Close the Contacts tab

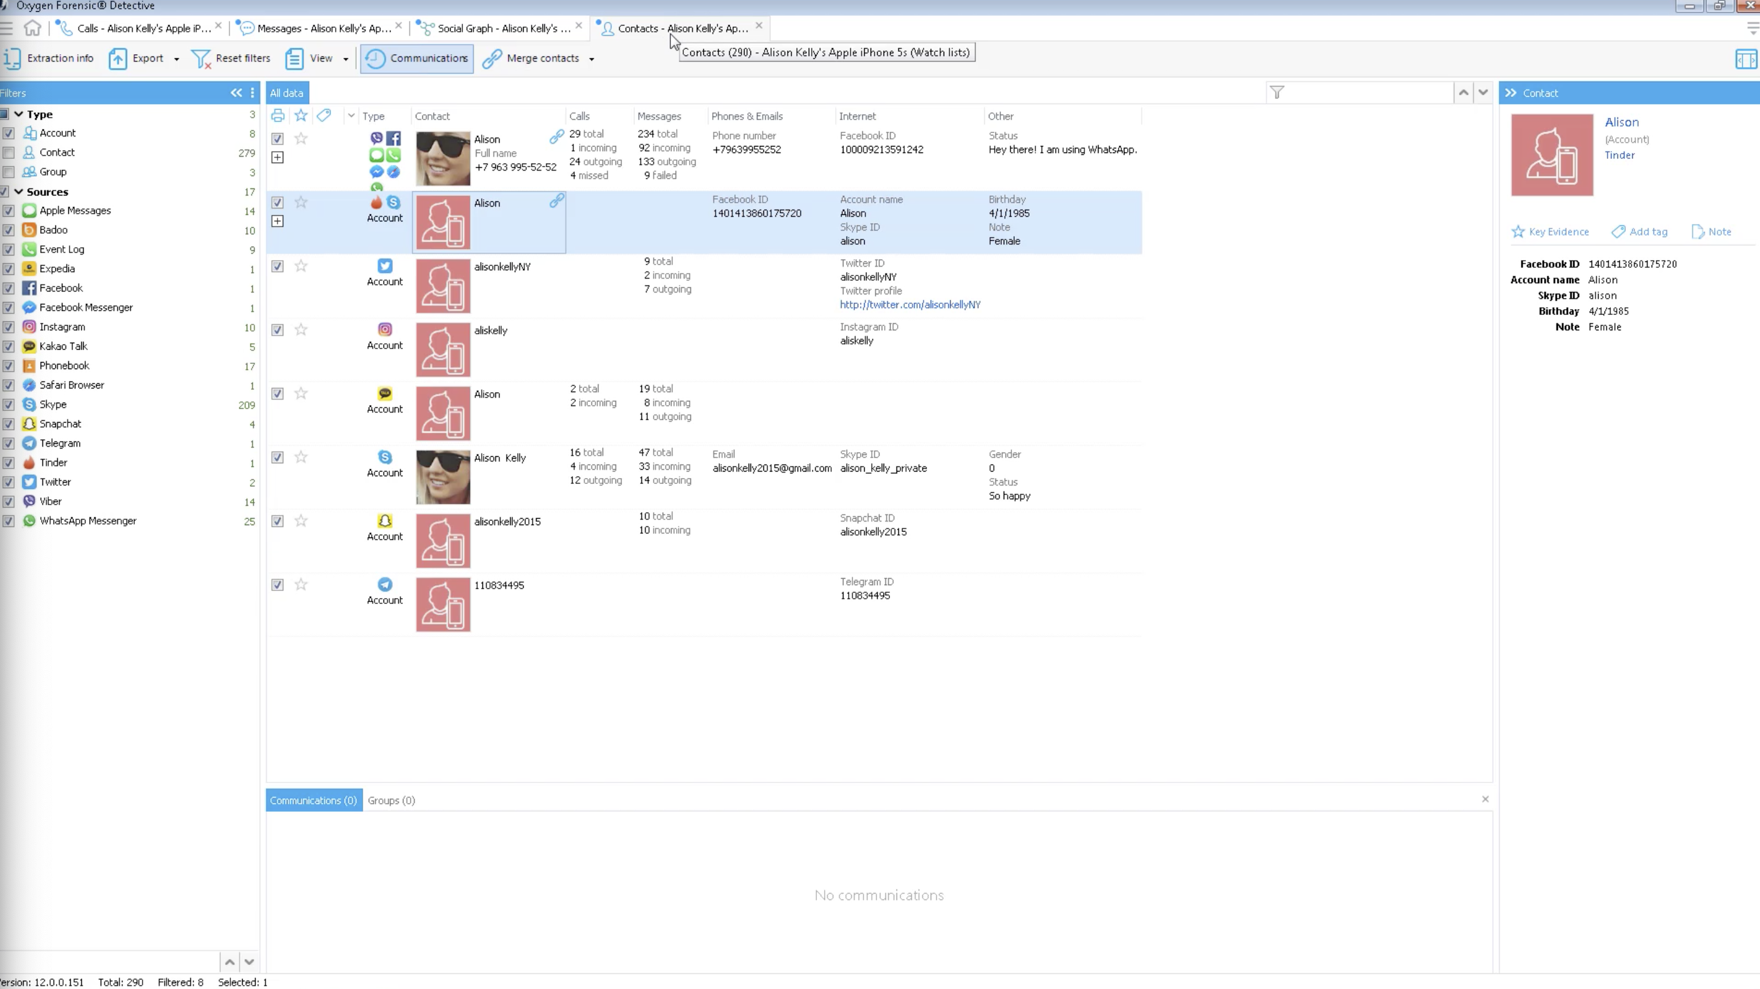(x=759, y=25)
